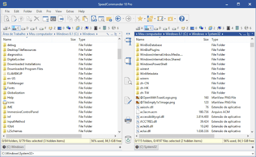Viewport: 256px width, 157px height.
Task: Sort left panel by Name column header
Action: 27,39
